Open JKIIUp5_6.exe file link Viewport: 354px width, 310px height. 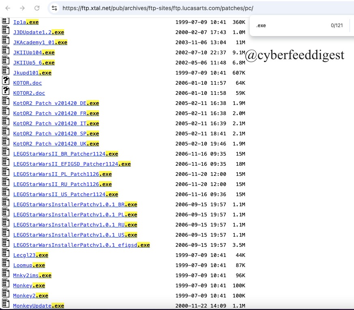[34, 63]
